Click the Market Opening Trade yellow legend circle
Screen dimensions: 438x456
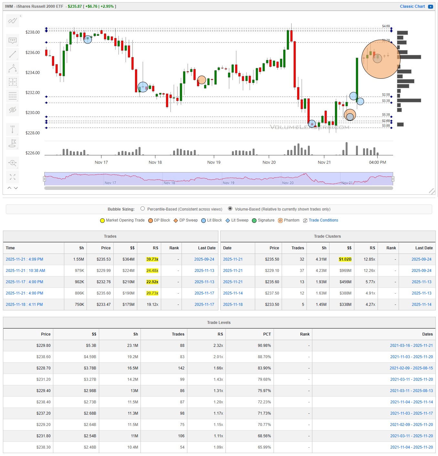click(102, 221)
